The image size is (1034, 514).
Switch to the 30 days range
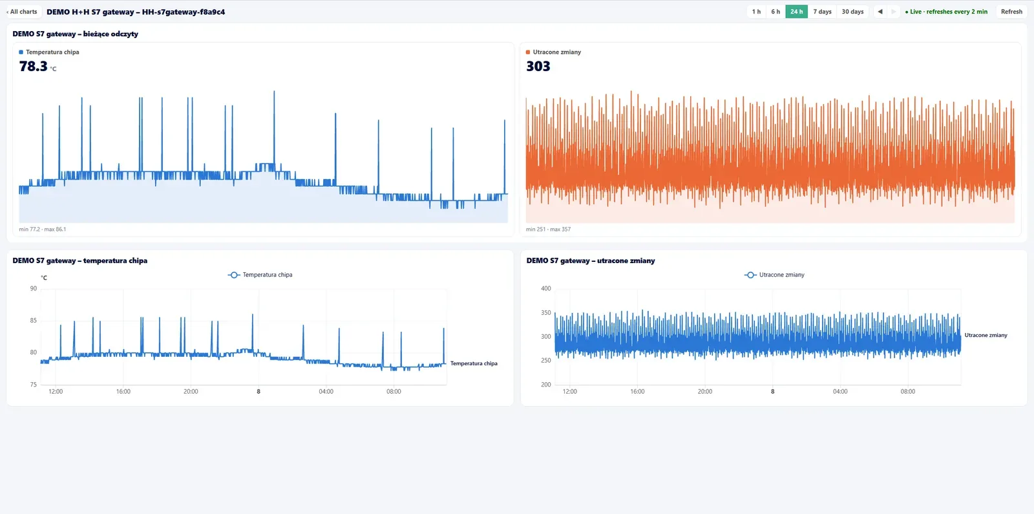(x=852, y=12)
